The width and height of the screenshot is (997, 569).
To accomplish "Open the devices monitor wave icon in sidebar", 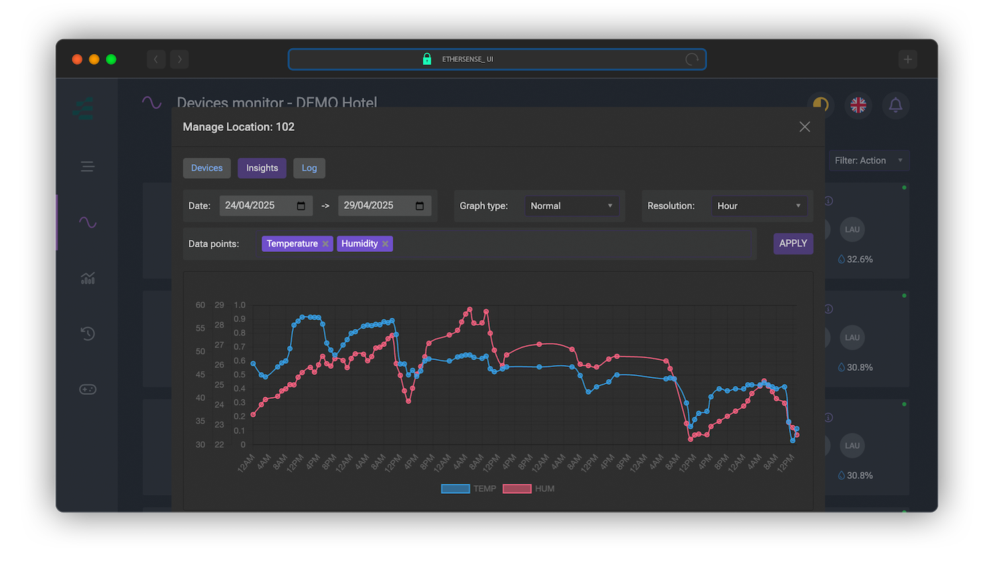I will tap(88, 223).
